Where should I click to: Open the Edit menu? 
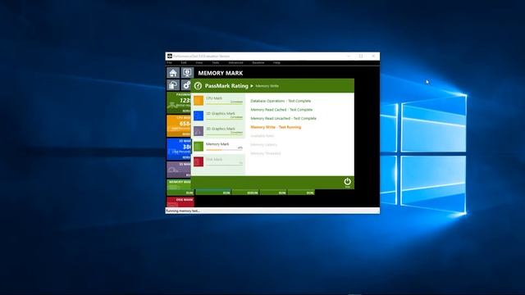pos(184,62)
